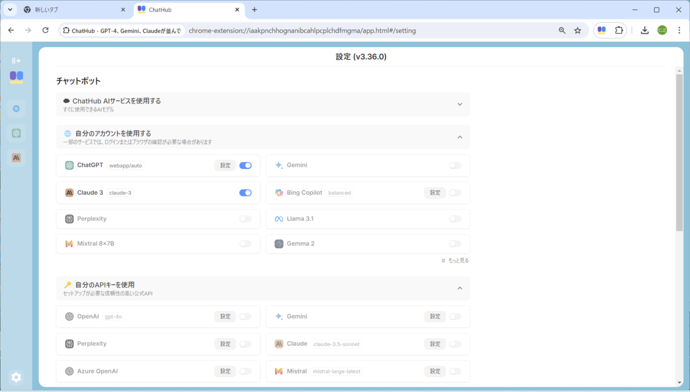Open 設定 for Claude API
The height and width of the screenshot is (392, 690).
(x=435, y=344)
